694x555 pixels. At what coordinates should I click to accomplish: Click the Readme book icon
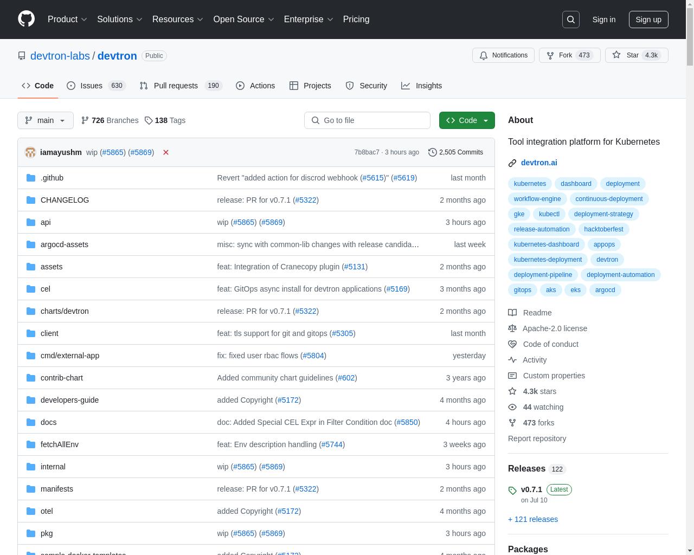[512, 313]
